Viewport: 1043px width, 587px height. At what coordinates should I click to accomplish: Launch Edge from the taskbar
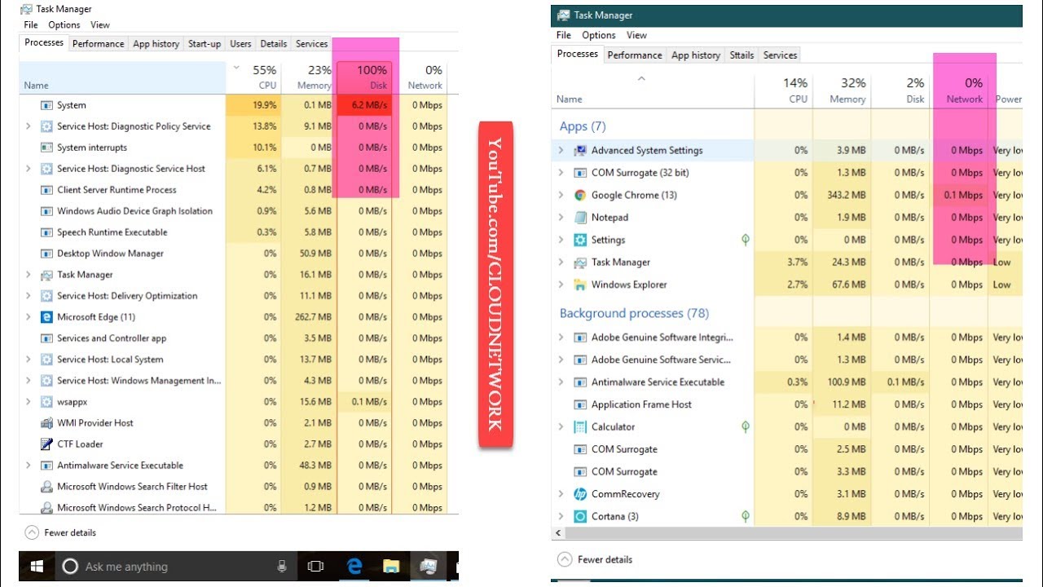(354, 566)
